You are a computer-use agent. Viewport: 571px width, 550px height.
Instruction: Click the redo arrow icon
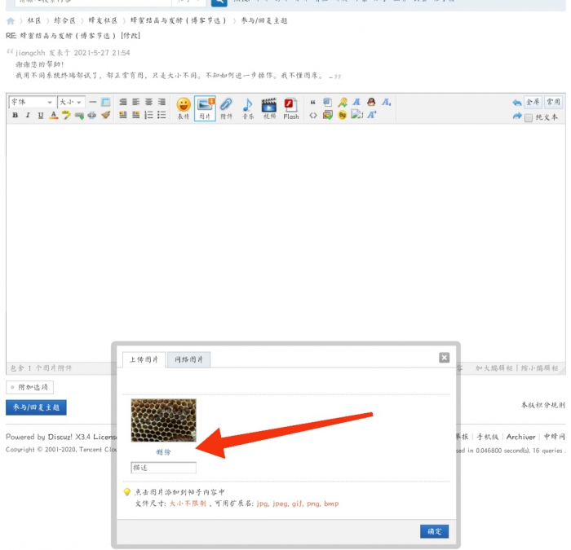(516, 116)
